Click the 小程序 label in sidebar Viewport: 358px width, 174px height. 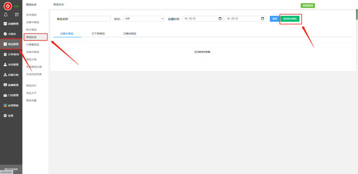tap(12, 34)
